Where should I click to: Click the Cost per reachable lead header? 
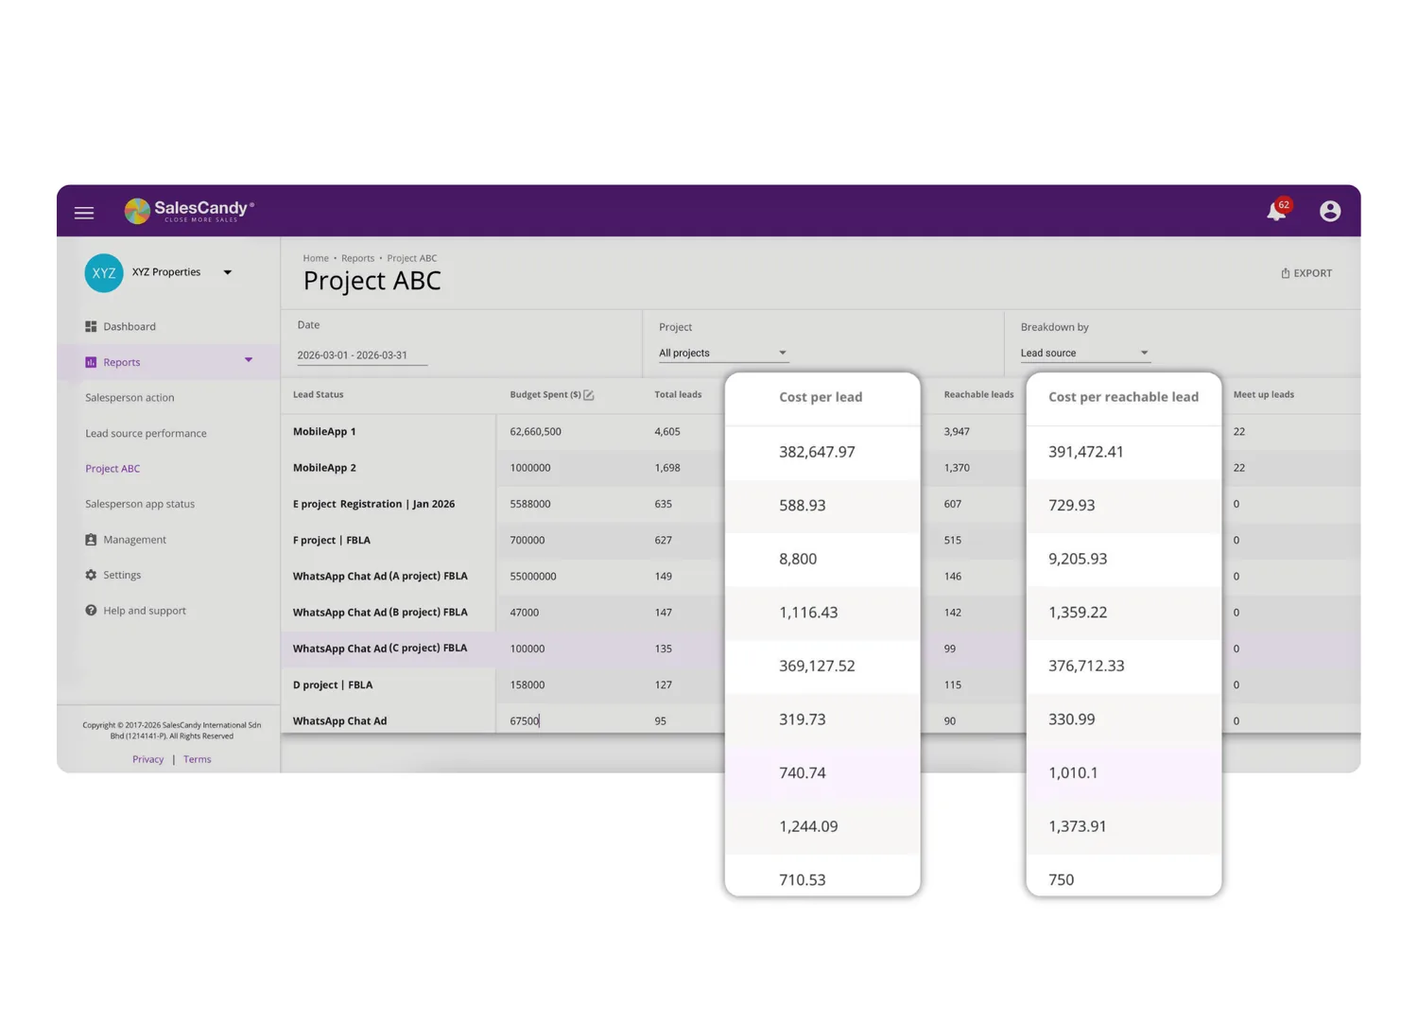(x=1123, y=397)
